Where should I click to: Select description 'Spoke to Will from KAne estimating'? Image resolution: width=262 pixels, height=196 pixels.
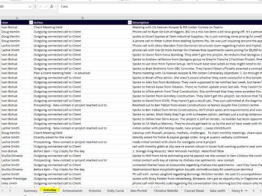(x=197, y=156)
